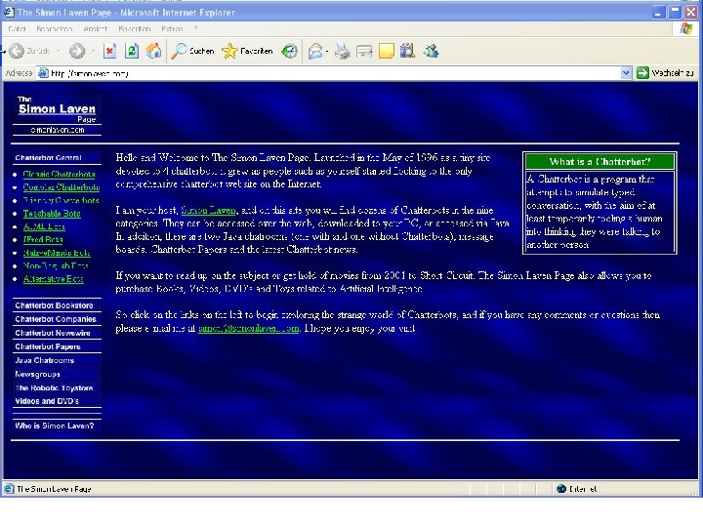Open the Favoriten star pane
This screenshot has width=703, height=527.
click(247, 51)
